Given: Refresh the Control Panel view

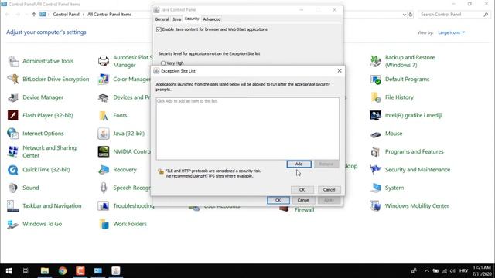Looking at the screenshot, I should pyautogui.click(x=411, y=15).
